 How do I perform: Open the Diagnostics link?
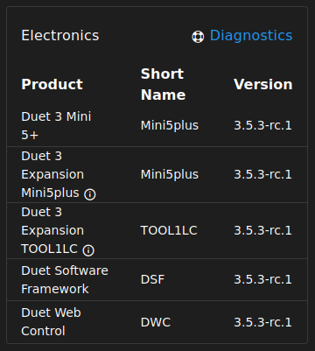tap(241, 36)
